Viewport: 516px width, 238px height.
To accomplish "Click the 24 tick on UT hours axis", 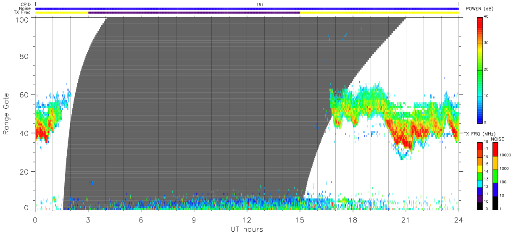I will (458, 220).
